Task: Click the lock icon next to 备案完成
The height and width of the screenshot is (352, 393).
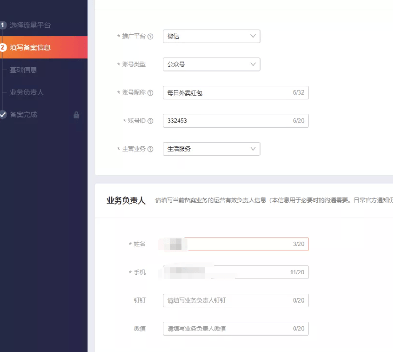Action: tap(76, 115)
